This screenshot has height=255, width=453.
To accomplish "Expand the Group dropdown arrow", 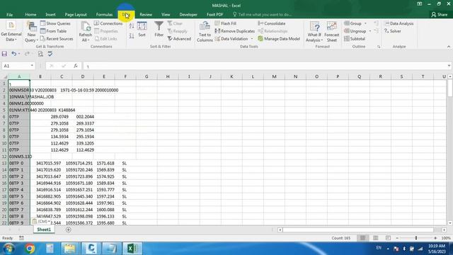I will coord(365,23).
